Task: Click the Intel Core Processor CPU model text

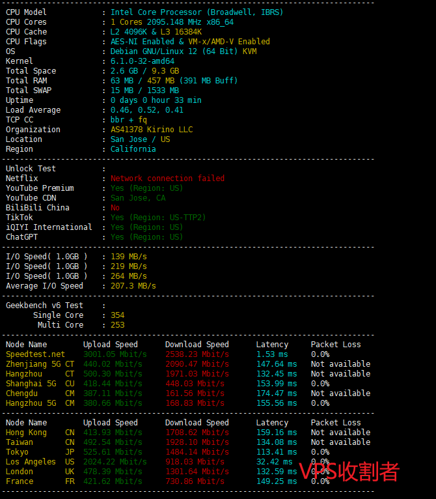Action: pos(197,12)
